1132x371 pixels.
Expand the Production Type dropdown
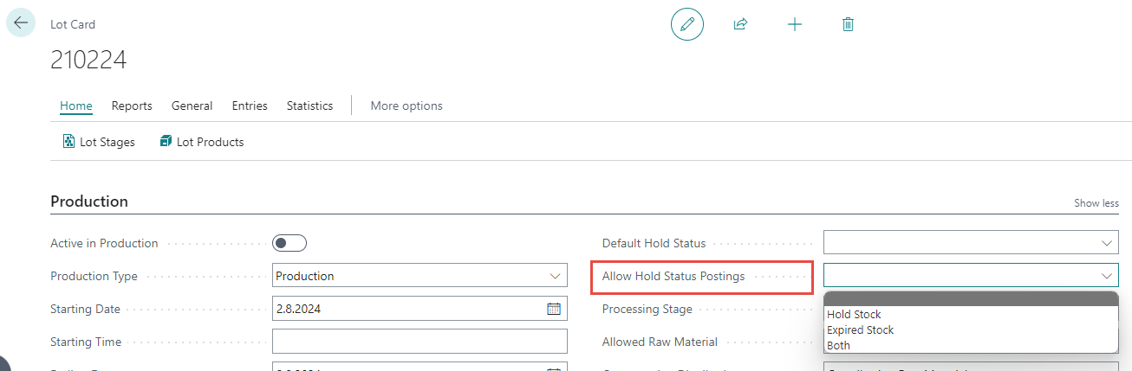pos(555,277)
